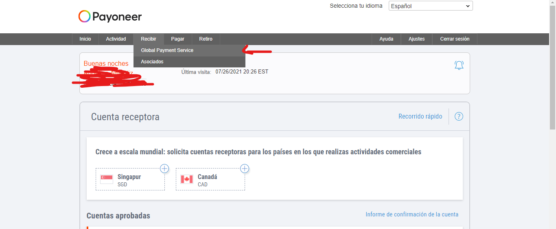Open the notifications bell icon
This screenshot has width=556, height=229.
(x=459, y=65)
